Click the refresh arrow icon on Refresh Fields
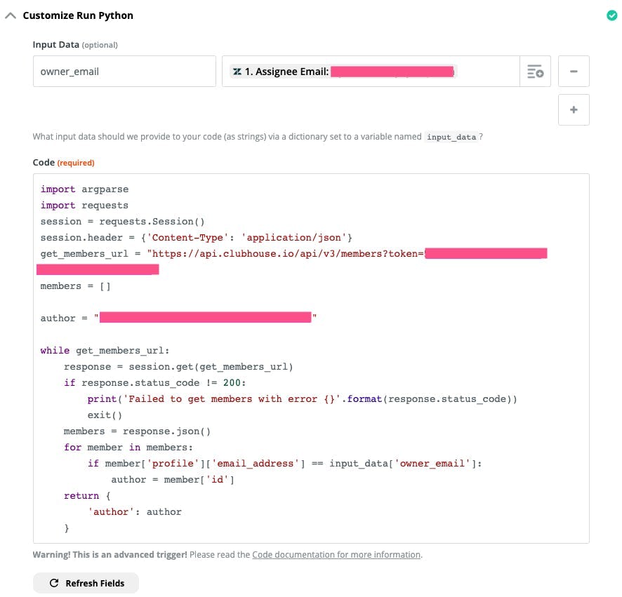The image size is (622, 597). (54, 583)
